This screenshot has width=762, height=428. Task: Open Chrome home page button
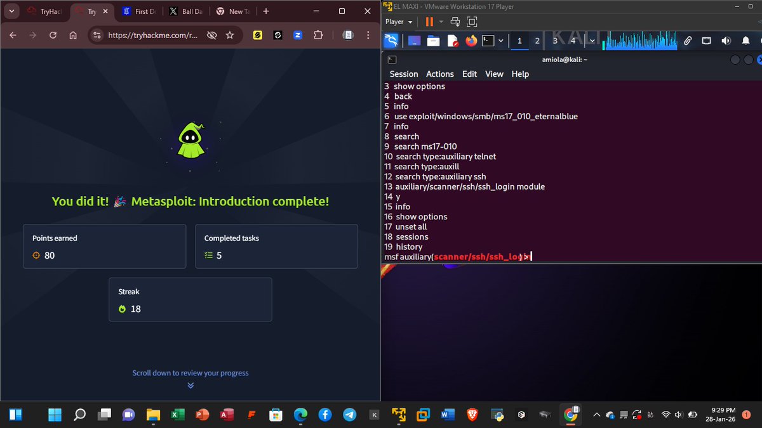[73, 36]
